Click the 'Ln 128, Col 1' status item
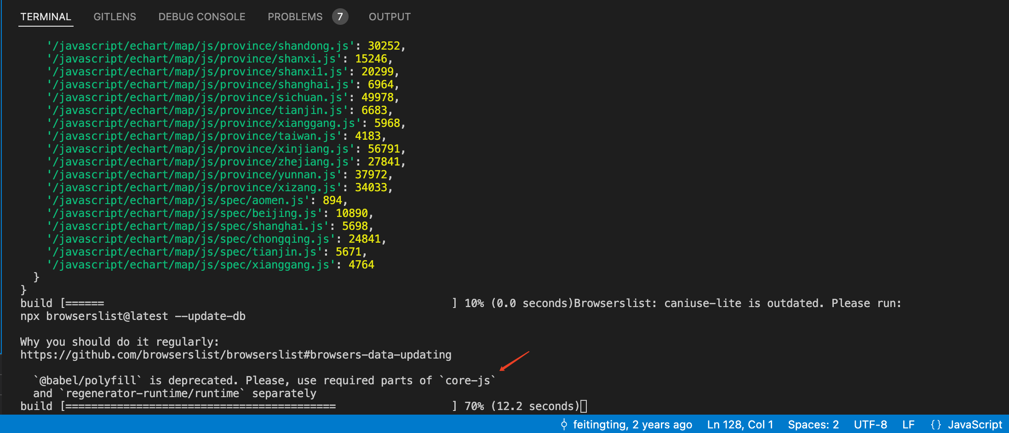This screenshot has width=1009, height=433. 740,424
